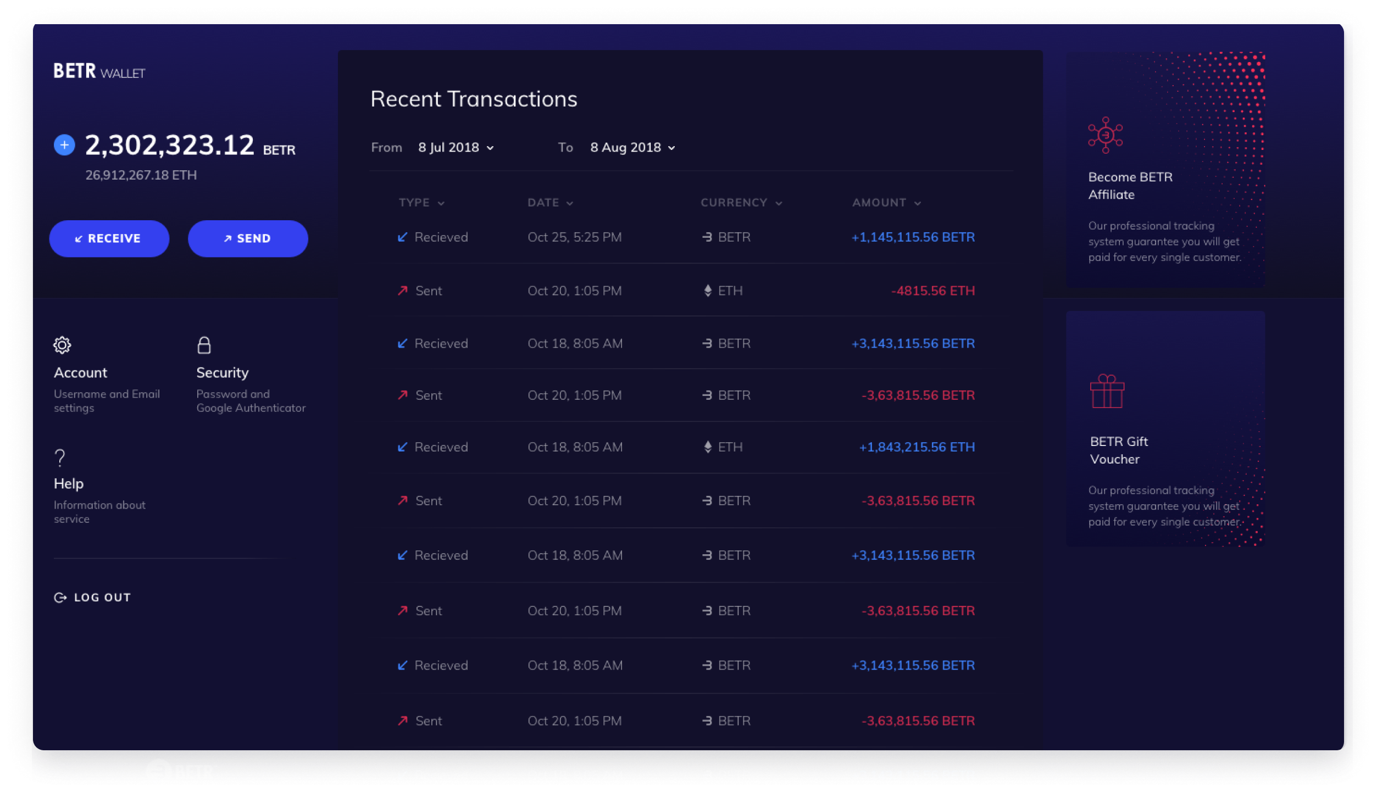Image resolution: width=1377 pixels, height=792 pixels.
Task: Open the From date dropdown
Action: tap(456, 148)
